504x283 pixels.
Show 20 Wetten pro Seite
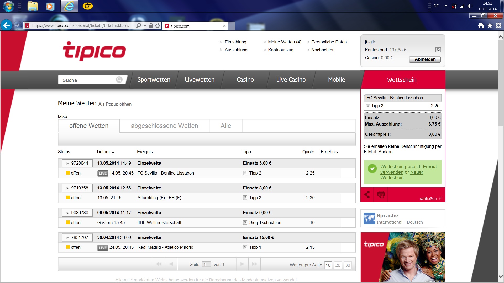[x=338, y=265]
